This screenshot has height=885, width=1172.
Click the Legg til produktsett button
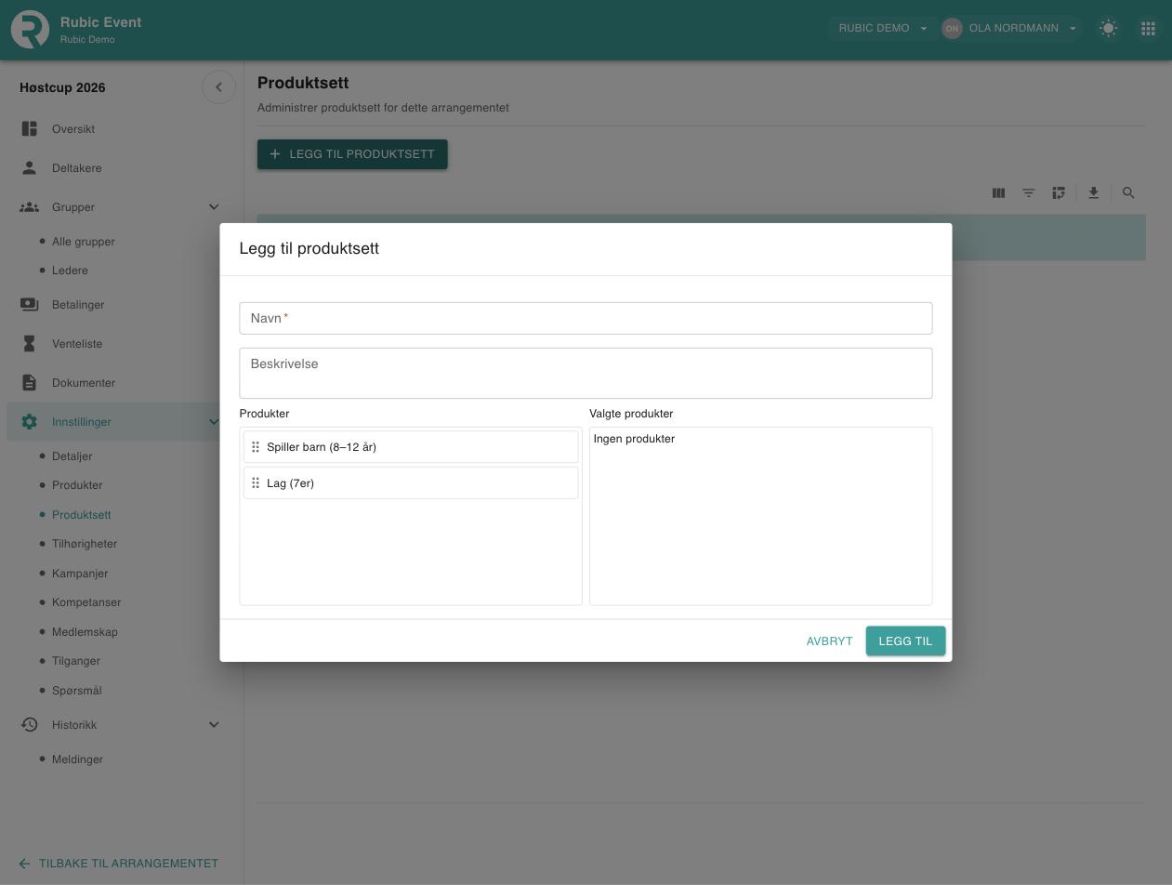(352, 154)
